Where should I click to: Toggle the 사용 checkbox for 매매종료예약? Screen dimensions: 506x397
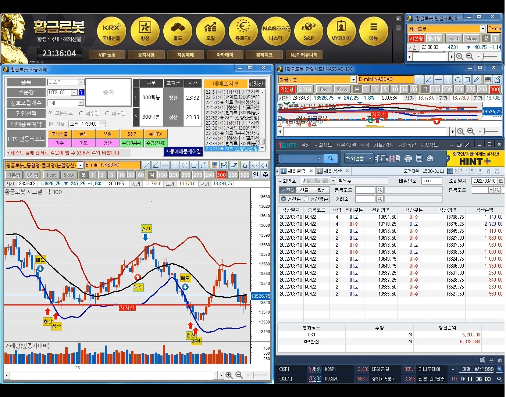51,124
